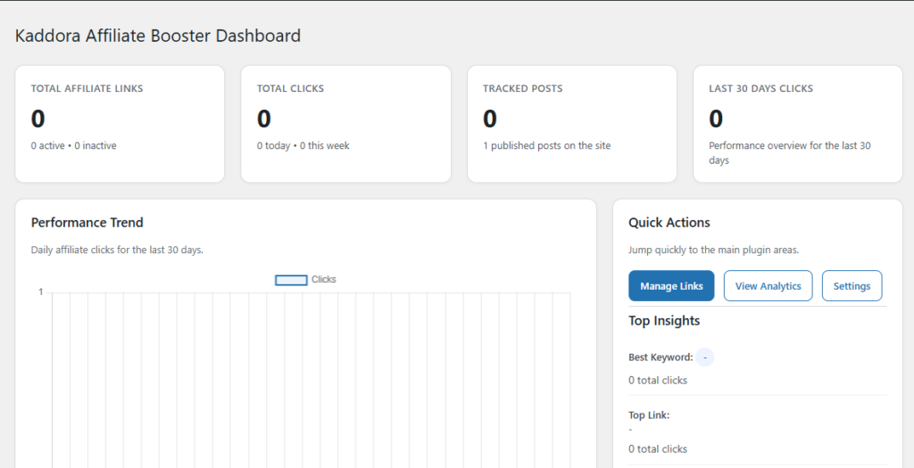Select the Total Clicks stat card
This screenshot has width=914, height=468.
345,124
